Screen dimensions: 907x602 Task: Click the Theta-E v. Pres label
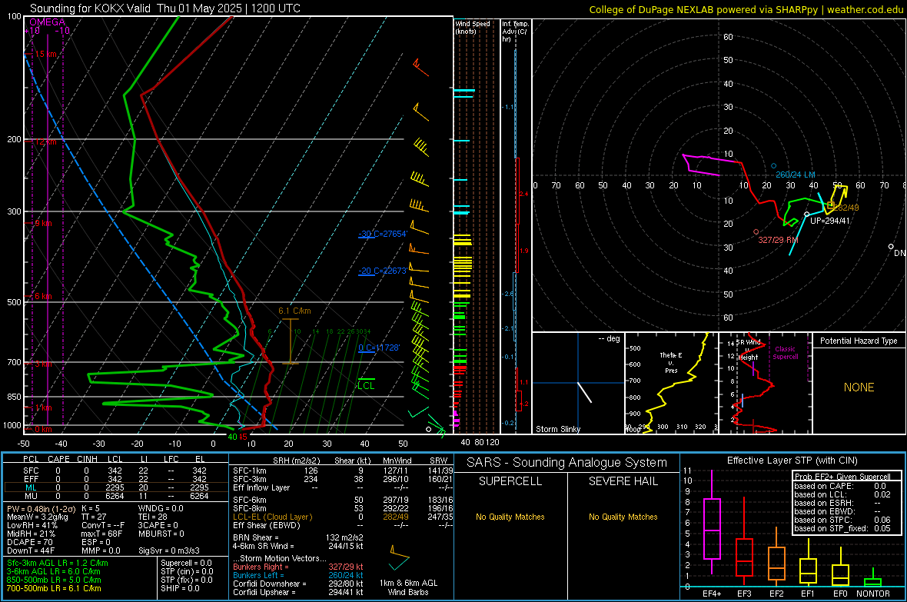click(x=671, y=362)
